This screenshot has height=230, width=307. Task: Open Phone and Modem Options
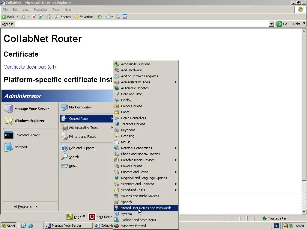tap(146, 154)
